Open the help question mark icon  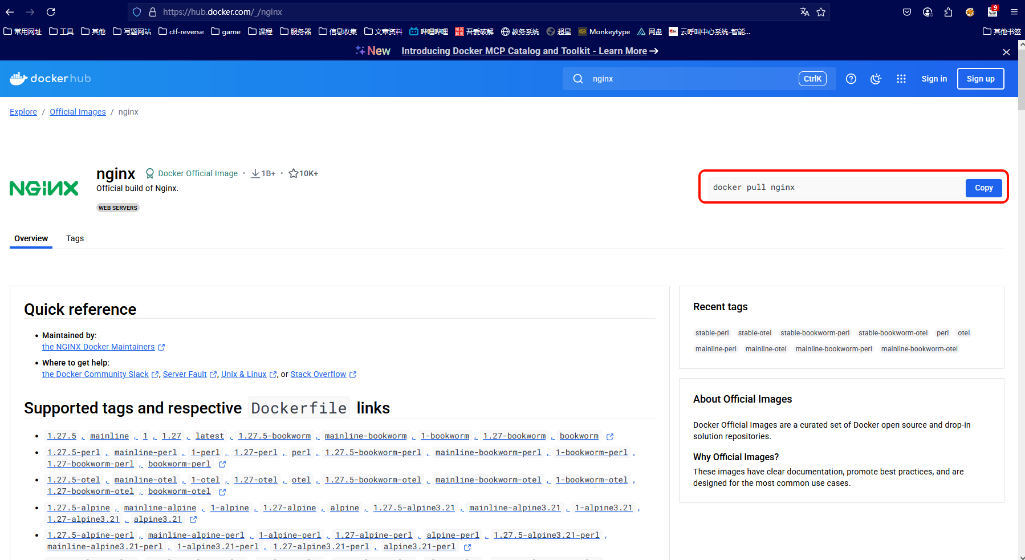851,79
